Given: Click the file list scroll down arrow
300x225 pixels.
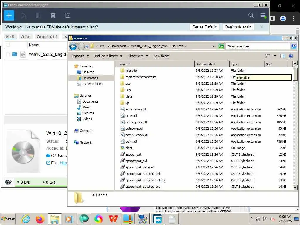Looking at the screenshot, I should [x=295, y=188].
